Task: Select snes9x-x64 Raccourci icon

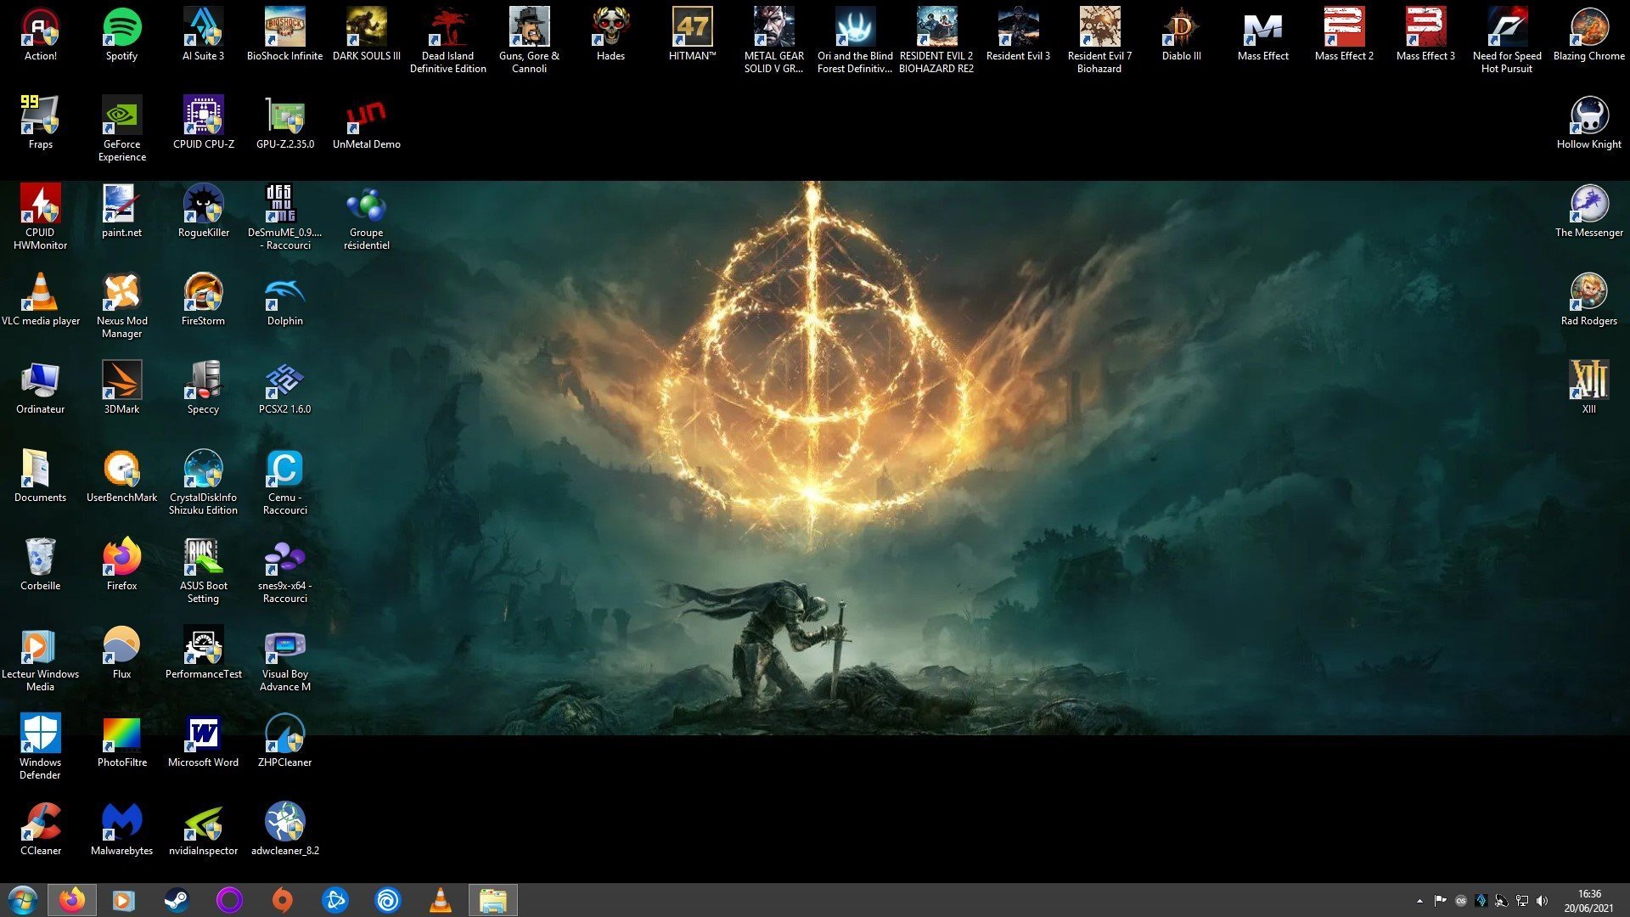Action: pyautogui.click(x=284, y=570)
